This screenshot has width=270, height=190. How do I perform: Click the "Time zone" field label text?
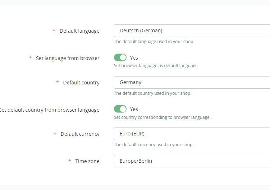click(x=87, y=161)
